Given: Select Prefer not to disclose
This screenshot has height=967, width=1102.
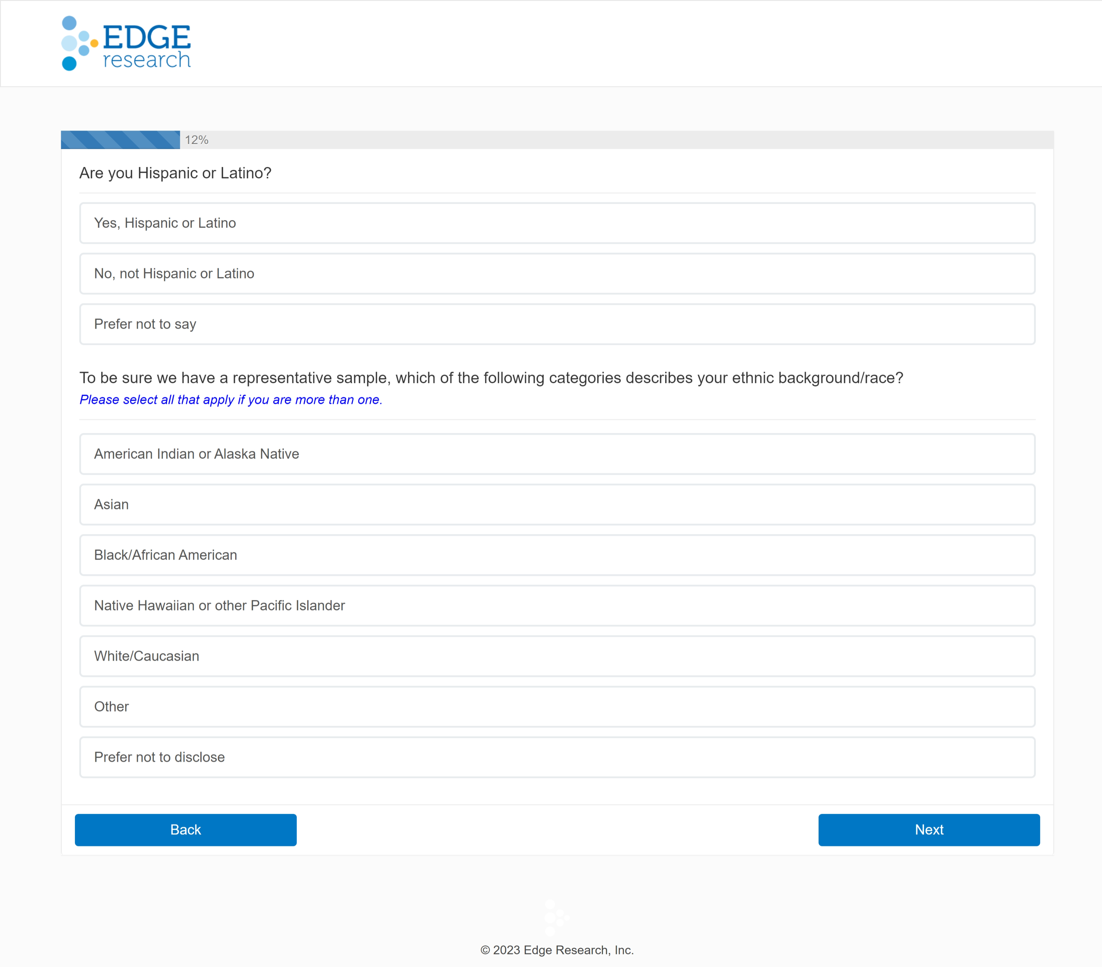Looking at the screenshot, I should pos(557,757).
